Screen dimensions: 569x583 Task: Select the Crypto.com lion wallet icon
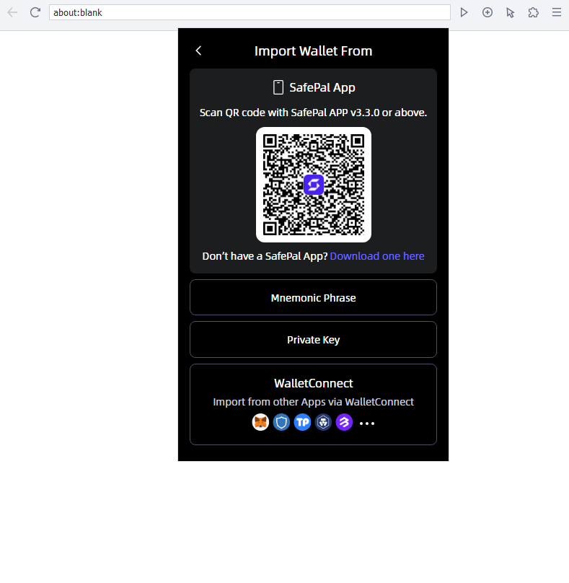coord(323,423)
